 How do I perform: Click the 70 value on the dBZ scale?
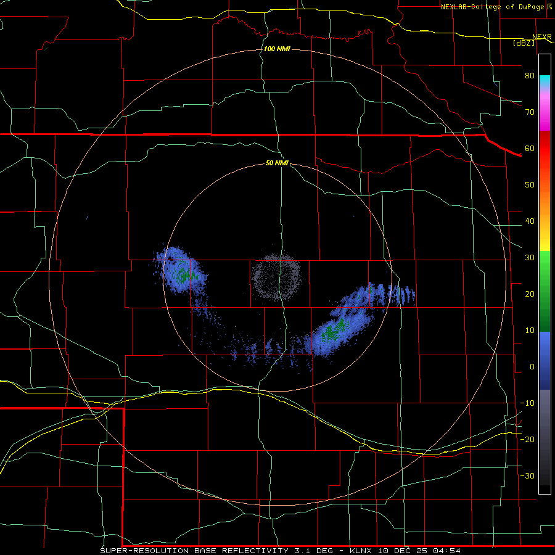pos(530,112)
